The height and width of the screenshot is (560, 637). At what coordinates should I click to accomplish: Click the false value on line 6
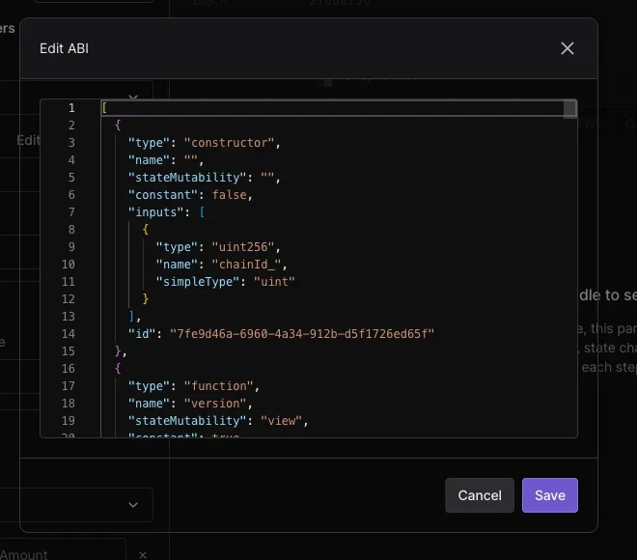[x=229, y=195]
